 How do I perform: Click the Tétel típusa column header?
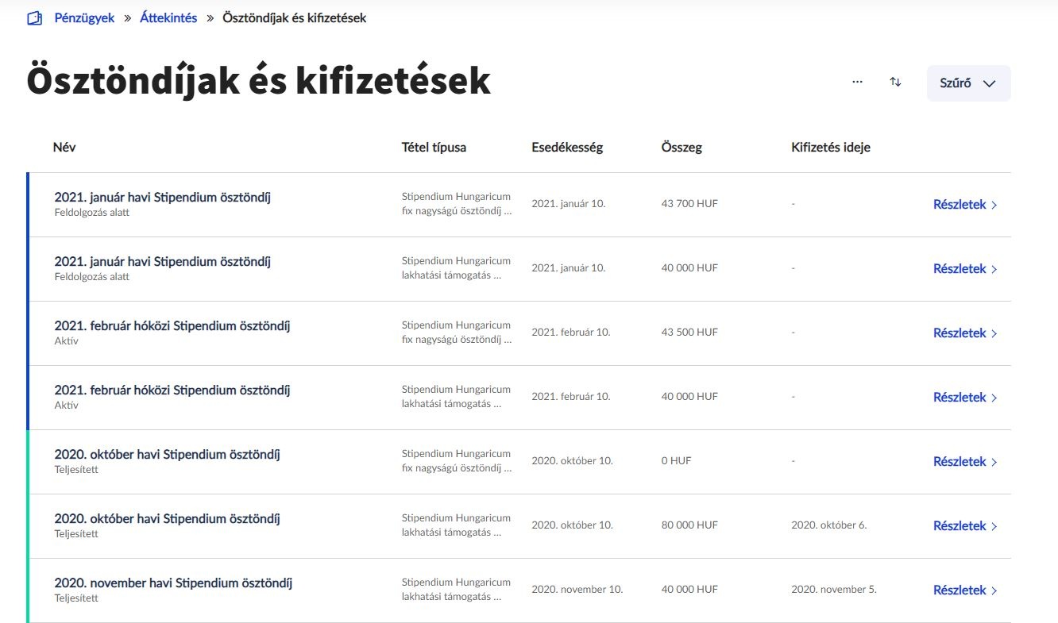click(x=434, y=147)
